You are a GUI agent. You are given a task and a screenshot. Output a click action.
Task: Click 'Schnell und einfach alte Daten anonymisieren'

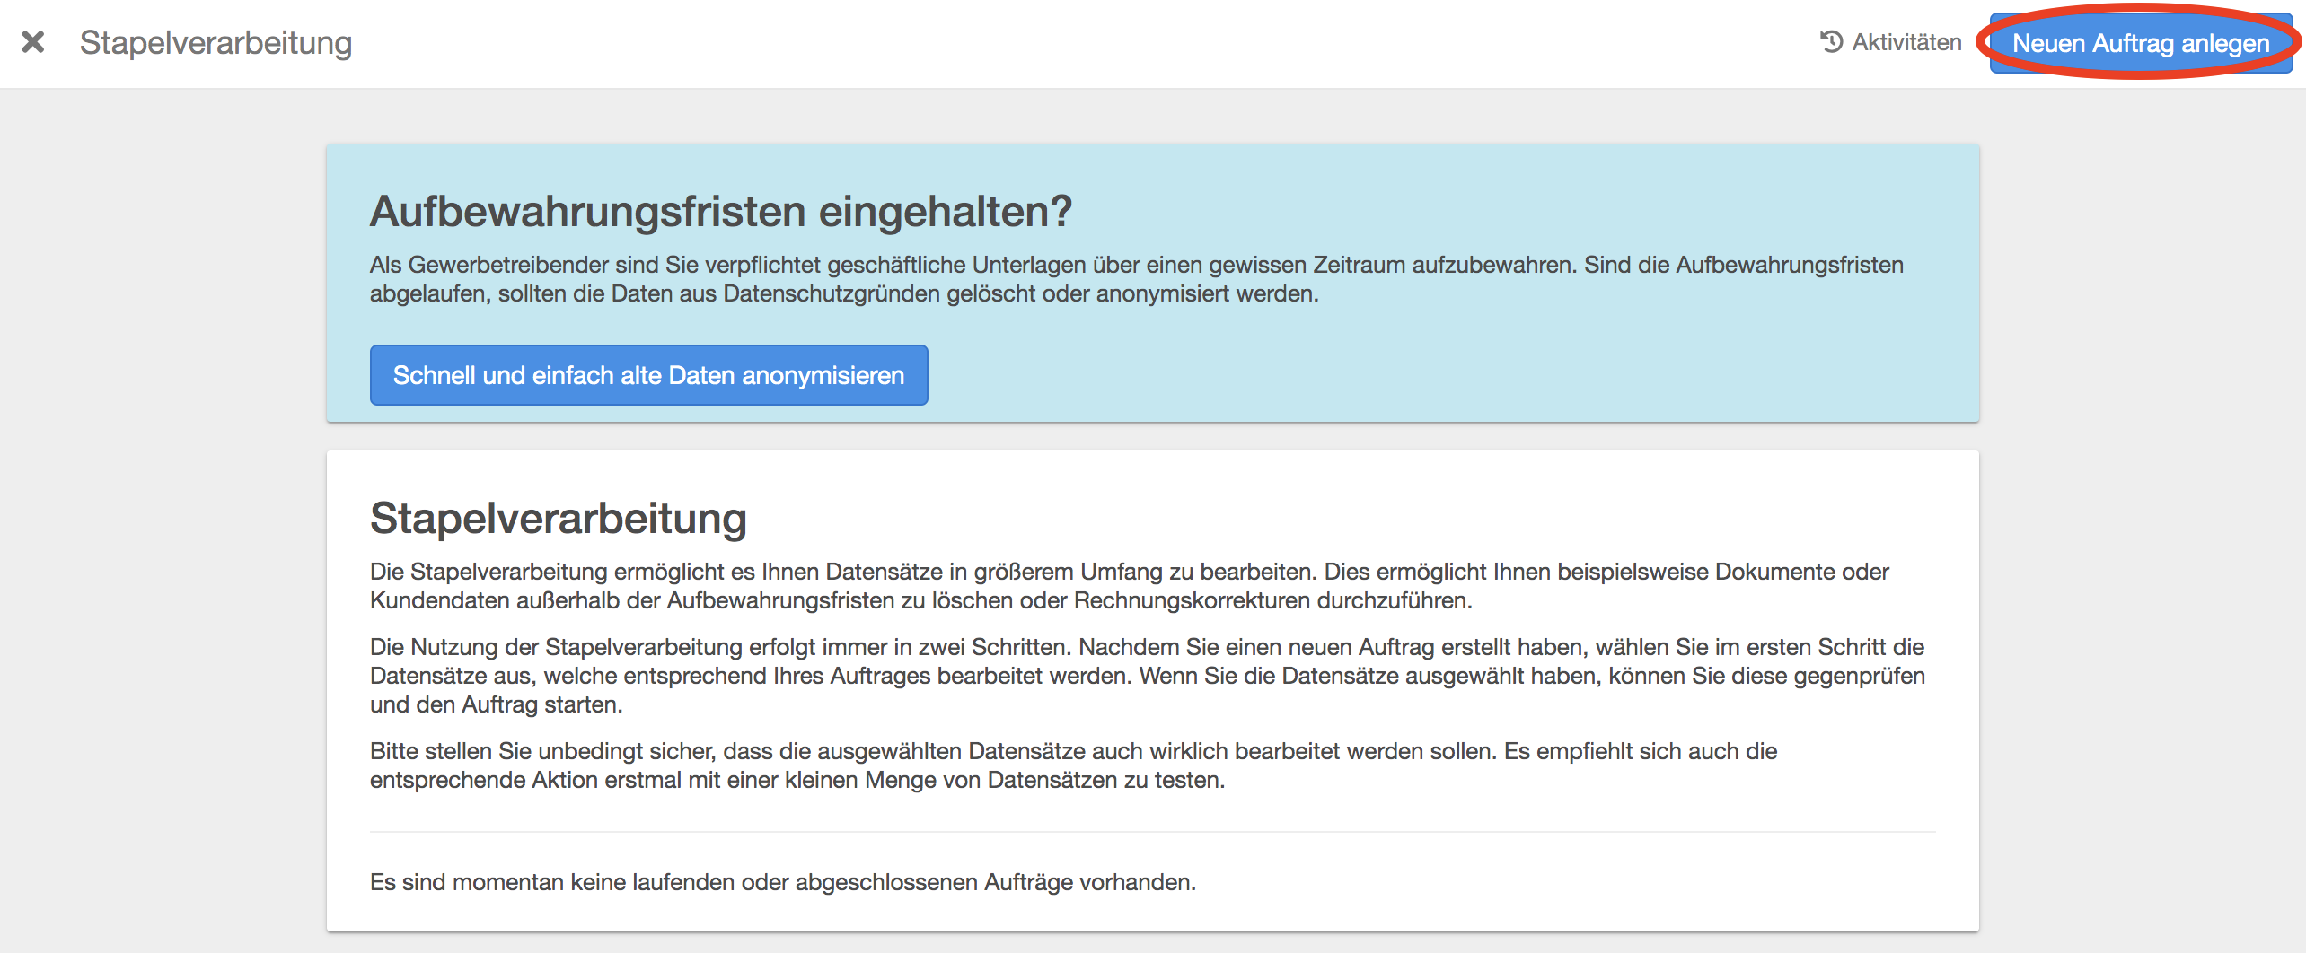[x=648, y=375]
